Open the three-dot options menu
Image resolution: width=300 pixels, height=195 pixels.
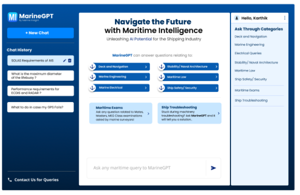(x=284, y=18)
